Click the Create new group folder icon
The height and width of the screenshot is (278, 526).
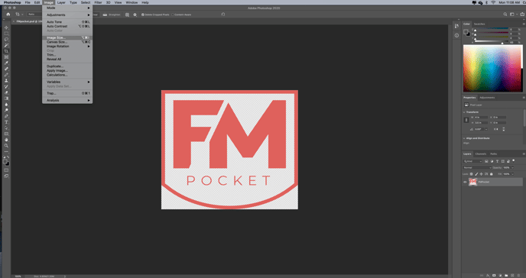(x=506, y=275)
